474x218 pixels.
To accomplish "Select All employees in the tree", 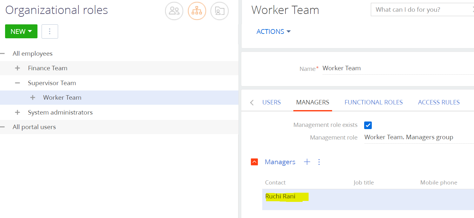I will coord(33,53).
